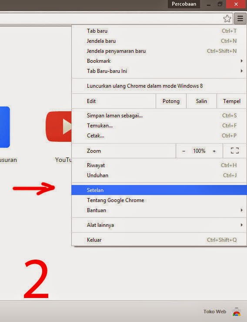Image resolution: width=247 pixels, height=322 pixels.
Task: Toggle the Chrome hamburger menu button
Action: pyautogui.click(x=240, y=18)
